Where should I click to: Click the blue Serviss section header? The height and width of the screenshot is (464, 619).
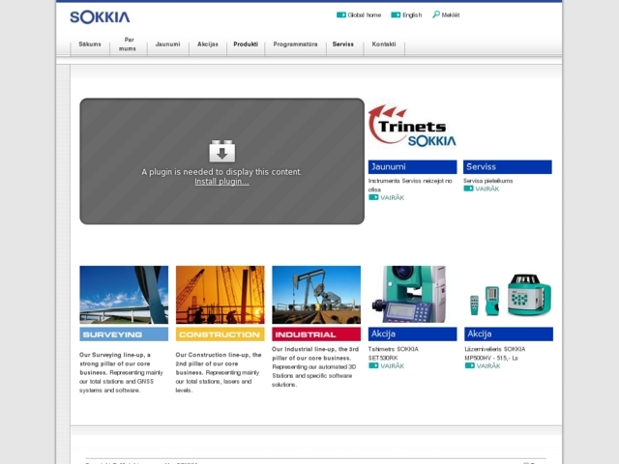[508, 167]
